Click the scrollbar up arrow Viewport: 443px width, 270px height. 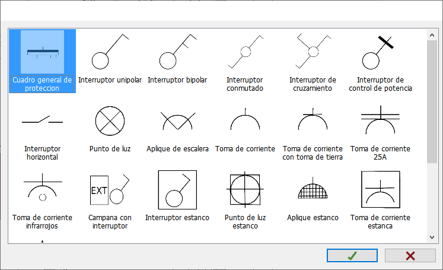point(432,35)
